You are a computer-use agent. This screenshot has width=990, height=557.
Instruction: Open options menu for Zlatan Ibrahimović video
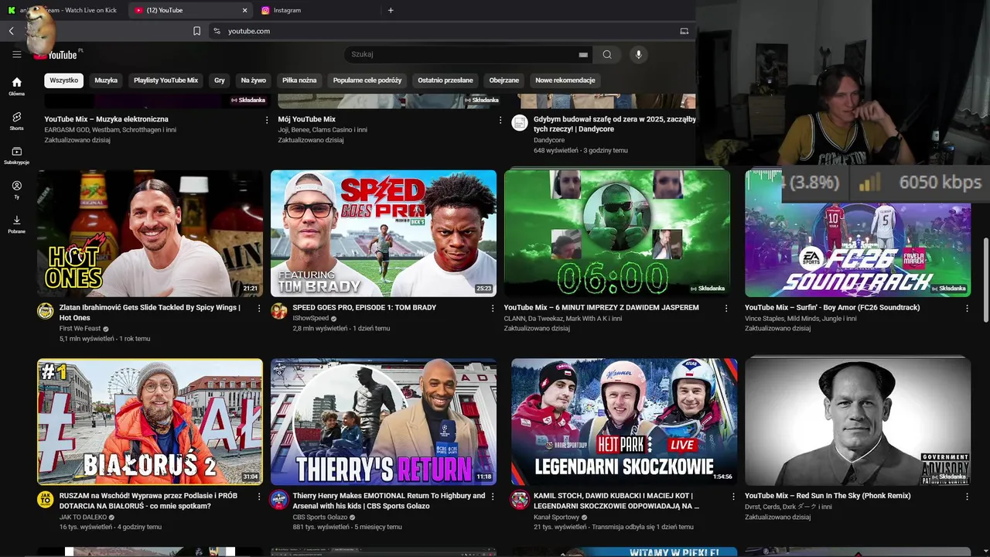tap(259, 308)
